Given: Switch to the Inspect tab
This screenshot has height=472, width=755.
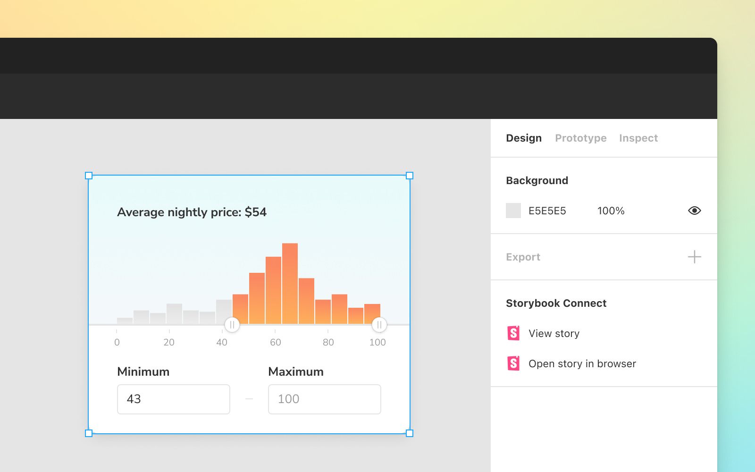Looking at the screenshot, I should (x=638, y=138).
